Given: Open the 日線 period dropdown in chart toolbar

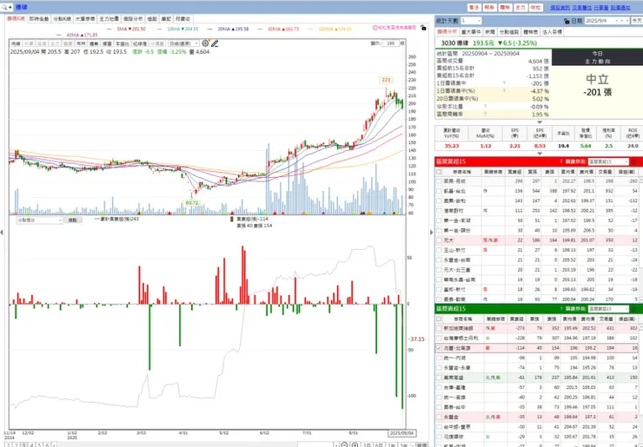Looking at the screenshot, I should coord(183,43).
